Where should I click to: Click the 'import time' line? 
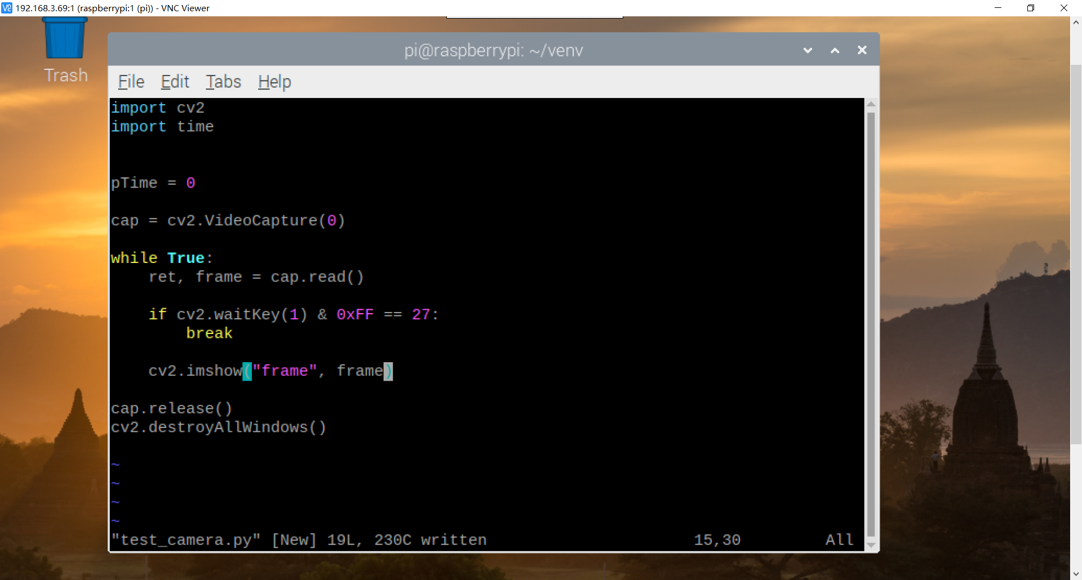[x=162, y=127]
